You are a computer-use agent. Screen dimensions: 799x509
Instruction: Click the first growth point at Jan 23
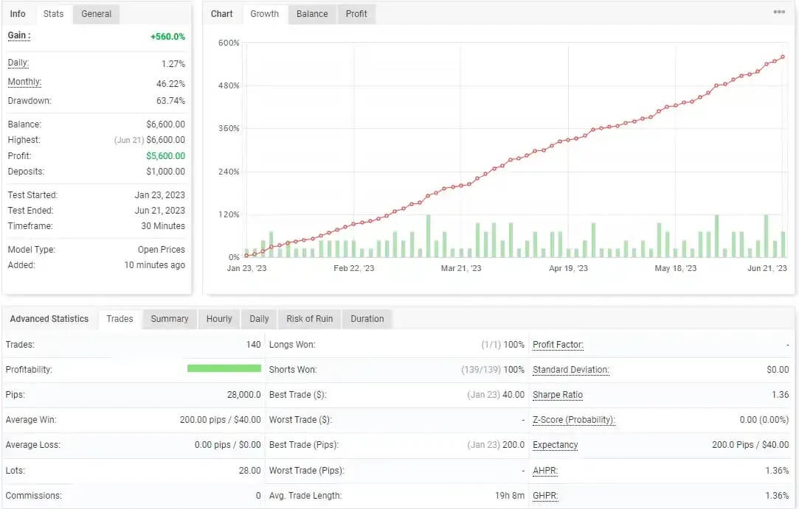[x=246, y=256]
